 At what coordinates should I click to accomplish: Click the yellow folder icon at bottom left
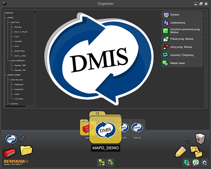pyautogui.click(x=26, y=150)
